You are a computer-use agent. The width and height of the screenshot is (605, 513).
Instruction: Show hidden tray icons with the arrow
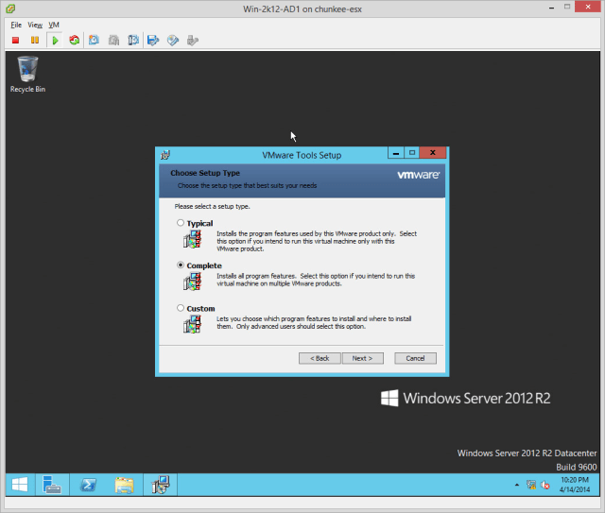517,485
